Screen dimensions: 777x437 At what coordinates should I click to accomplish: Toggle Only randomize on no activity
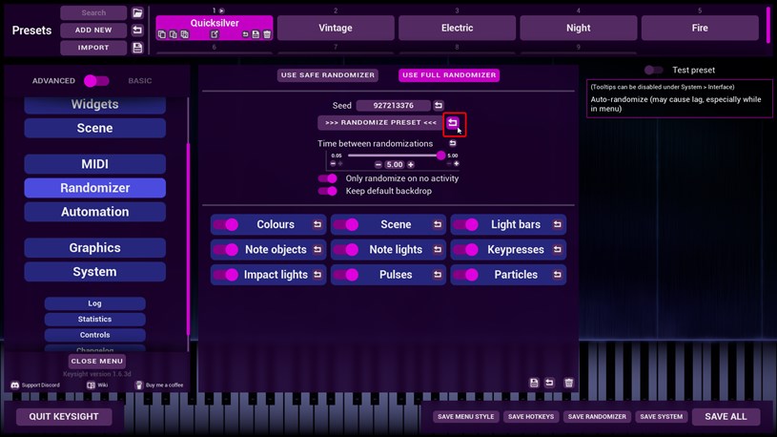click(x=328, y=178)
